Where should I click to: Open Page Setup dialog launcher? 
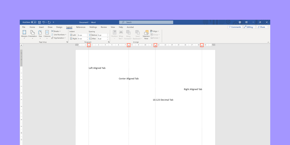click(67, 42)
